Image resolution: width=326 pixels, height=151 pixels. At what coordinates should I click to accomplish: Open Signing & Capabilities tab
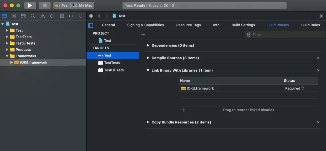coord(145,25)
